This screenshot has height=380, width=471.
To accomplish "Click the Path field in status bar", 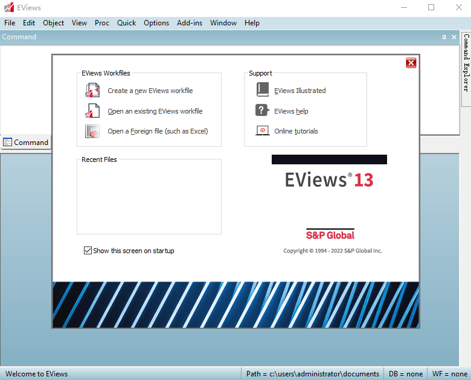I will [x=312, y=374].
